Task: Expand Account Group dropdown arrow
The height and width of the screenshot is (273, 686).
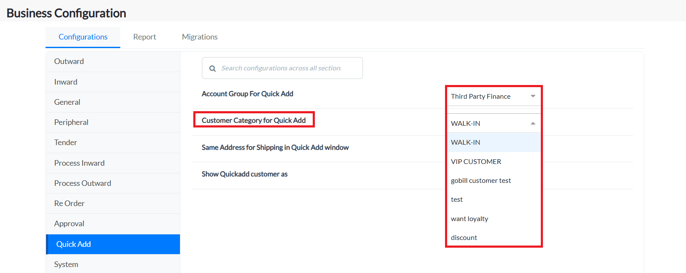Action: [x=533, y=96]
